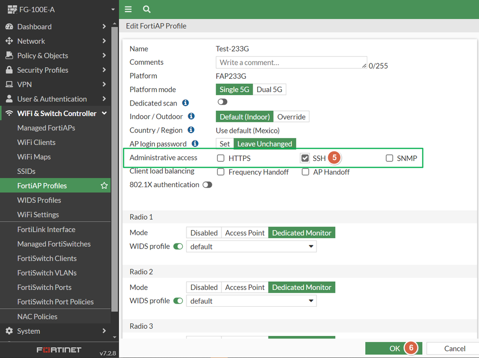Open Radio 1 WIDS profile dropdown

251,246
